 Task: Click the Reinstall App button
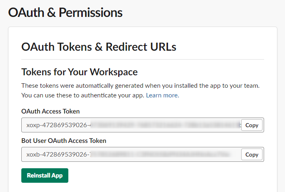coord(45,175)
